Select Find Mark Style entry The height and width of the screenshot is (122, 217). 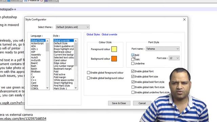(x=64, y=86)
